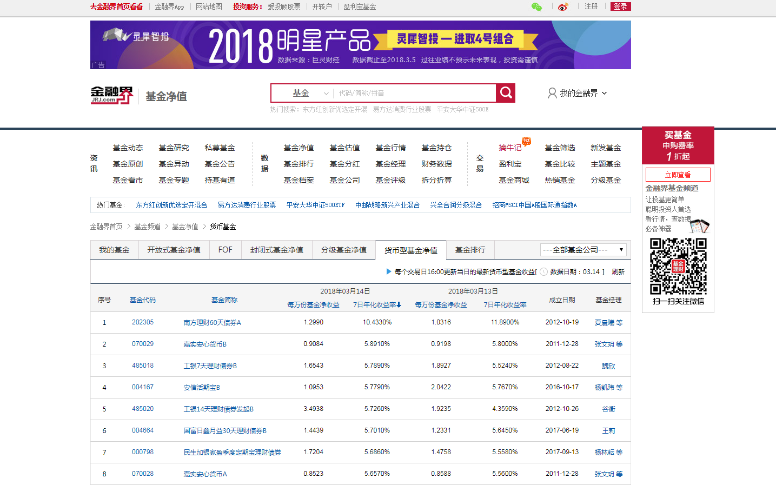776x485 pixels.
Task: Click fund manager 魏欣
Action: tap(608, 366)
